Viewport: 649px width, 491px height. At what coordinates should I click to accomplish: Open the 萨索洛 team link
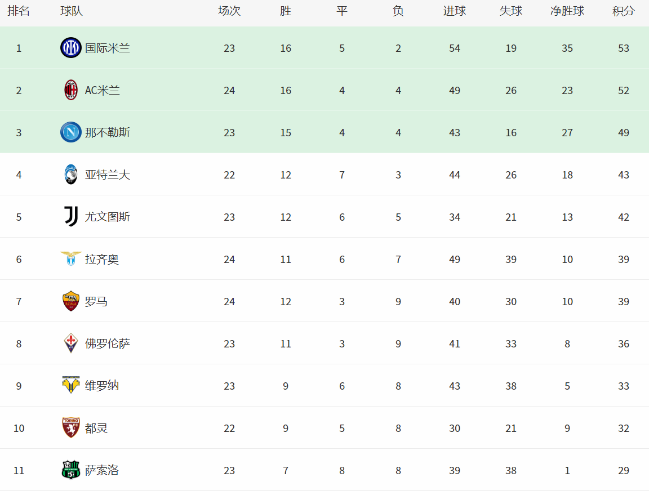[x=102, y=470]
